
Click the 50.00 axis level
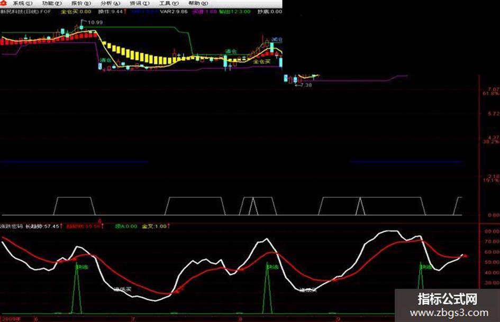[x=492, y=262]
